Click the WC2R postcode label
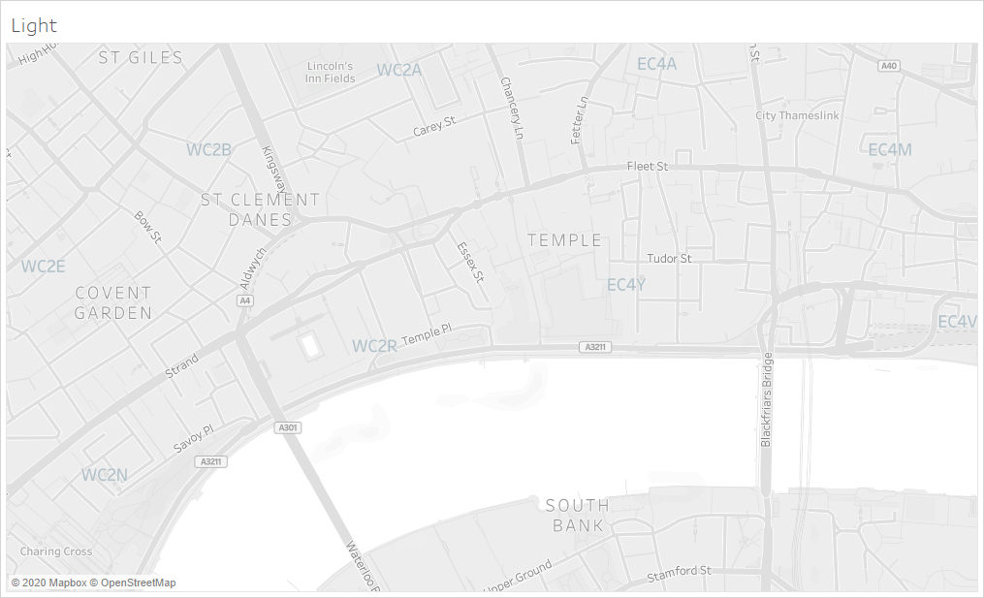Viewport: 984px width, 598px height. tap(374, 346)
